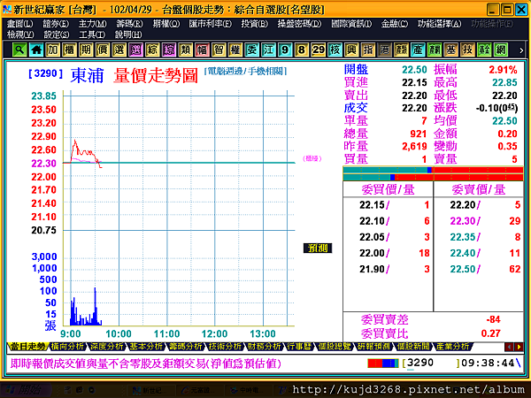Screen dimensions: 531x398
Task: Switch to the 產業分析 tab
Action: click(x=452, y=346)
